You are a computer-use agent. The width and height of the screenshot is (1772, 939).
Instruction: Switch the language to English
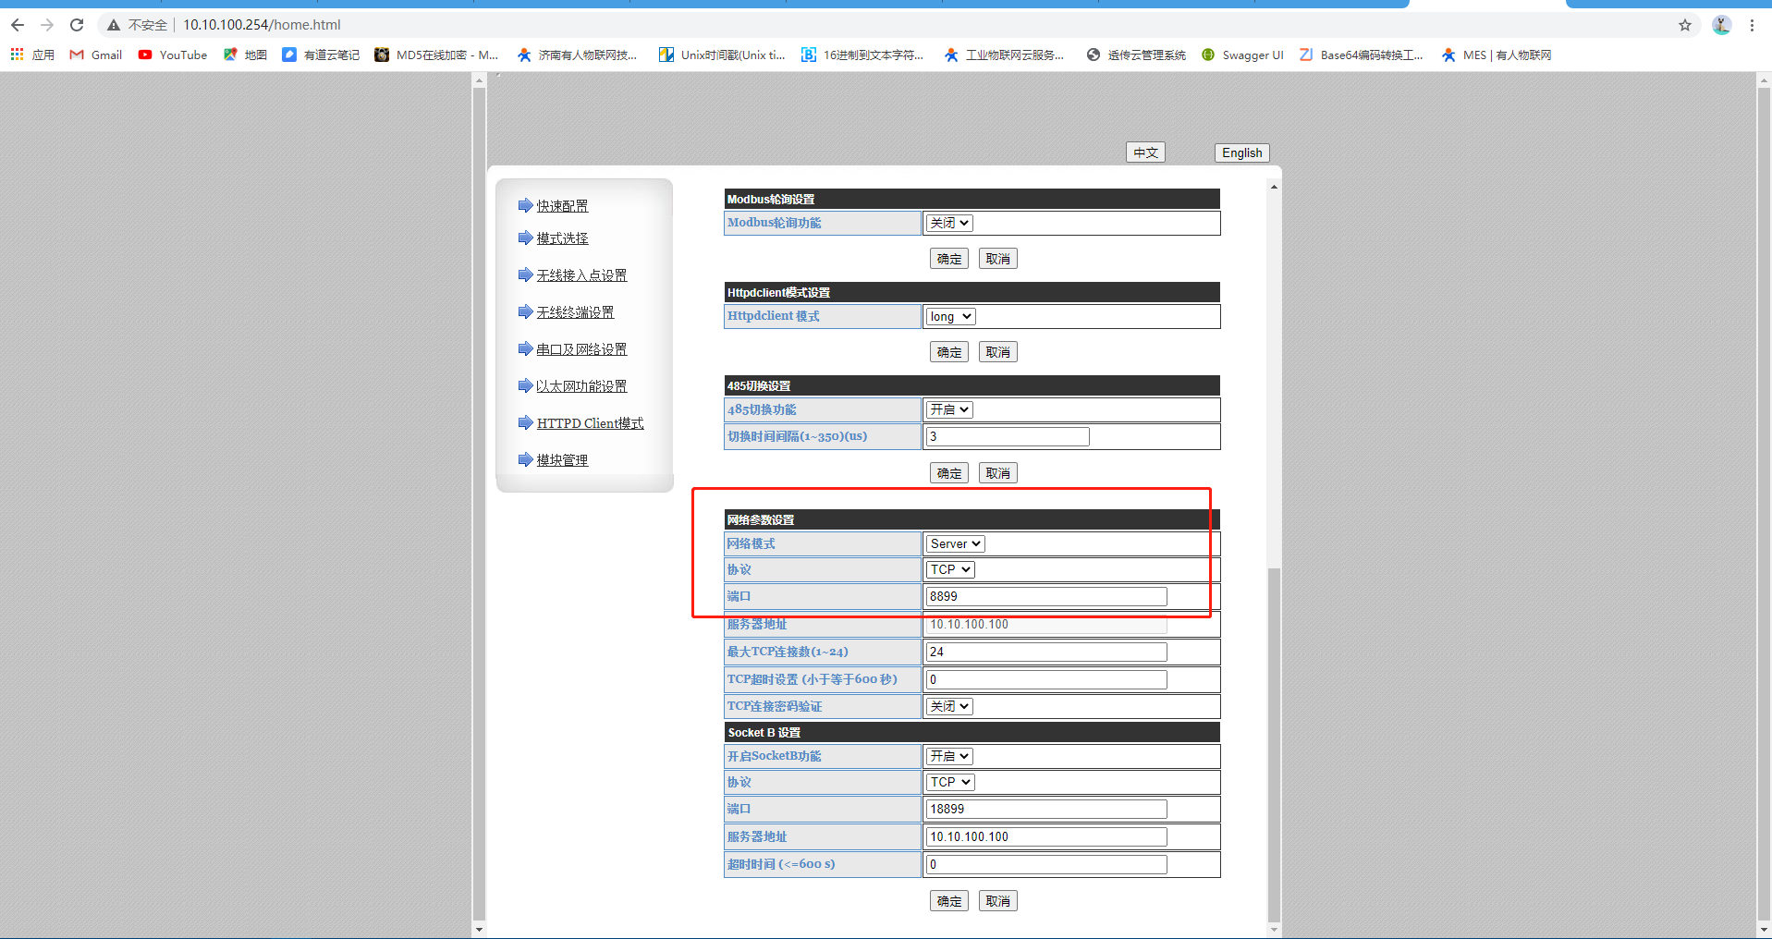click(1241, 153)
